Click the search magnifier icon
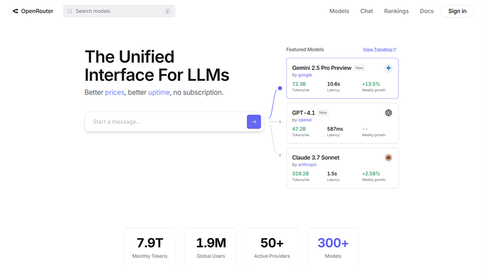Viewport: 483px width, 276px height. (70, 11)
